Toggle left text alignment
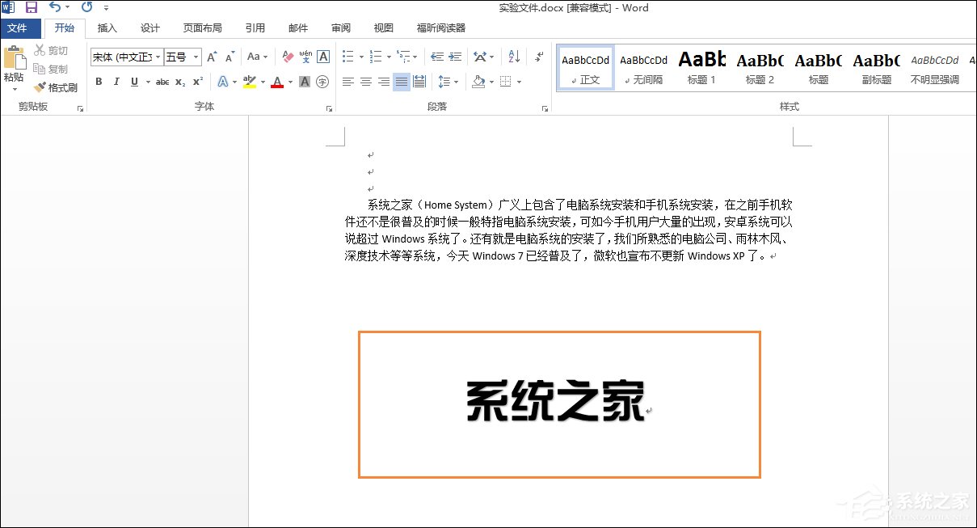This screenshot has width=977, height=528. pos(350,81)
